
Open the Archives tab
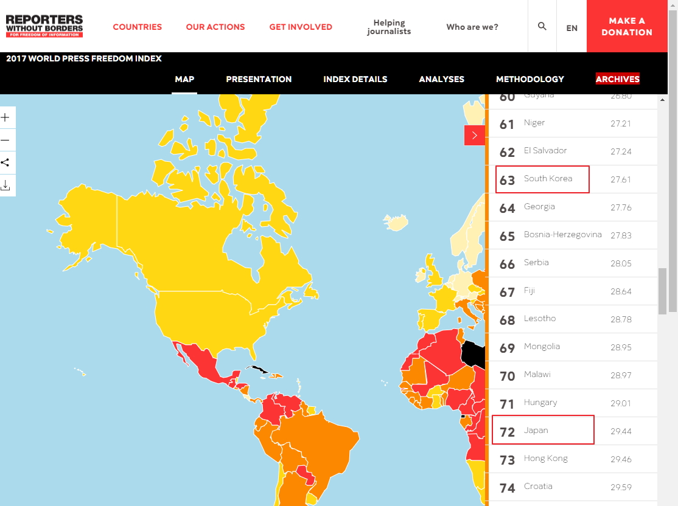[617, 79]
